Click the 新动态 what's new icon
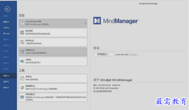Viewport: 189px width, 110px height. point(22,42)
